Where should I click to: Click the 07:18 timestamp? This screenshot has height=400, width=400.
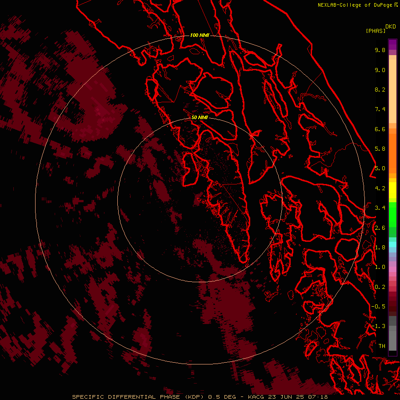318,397
